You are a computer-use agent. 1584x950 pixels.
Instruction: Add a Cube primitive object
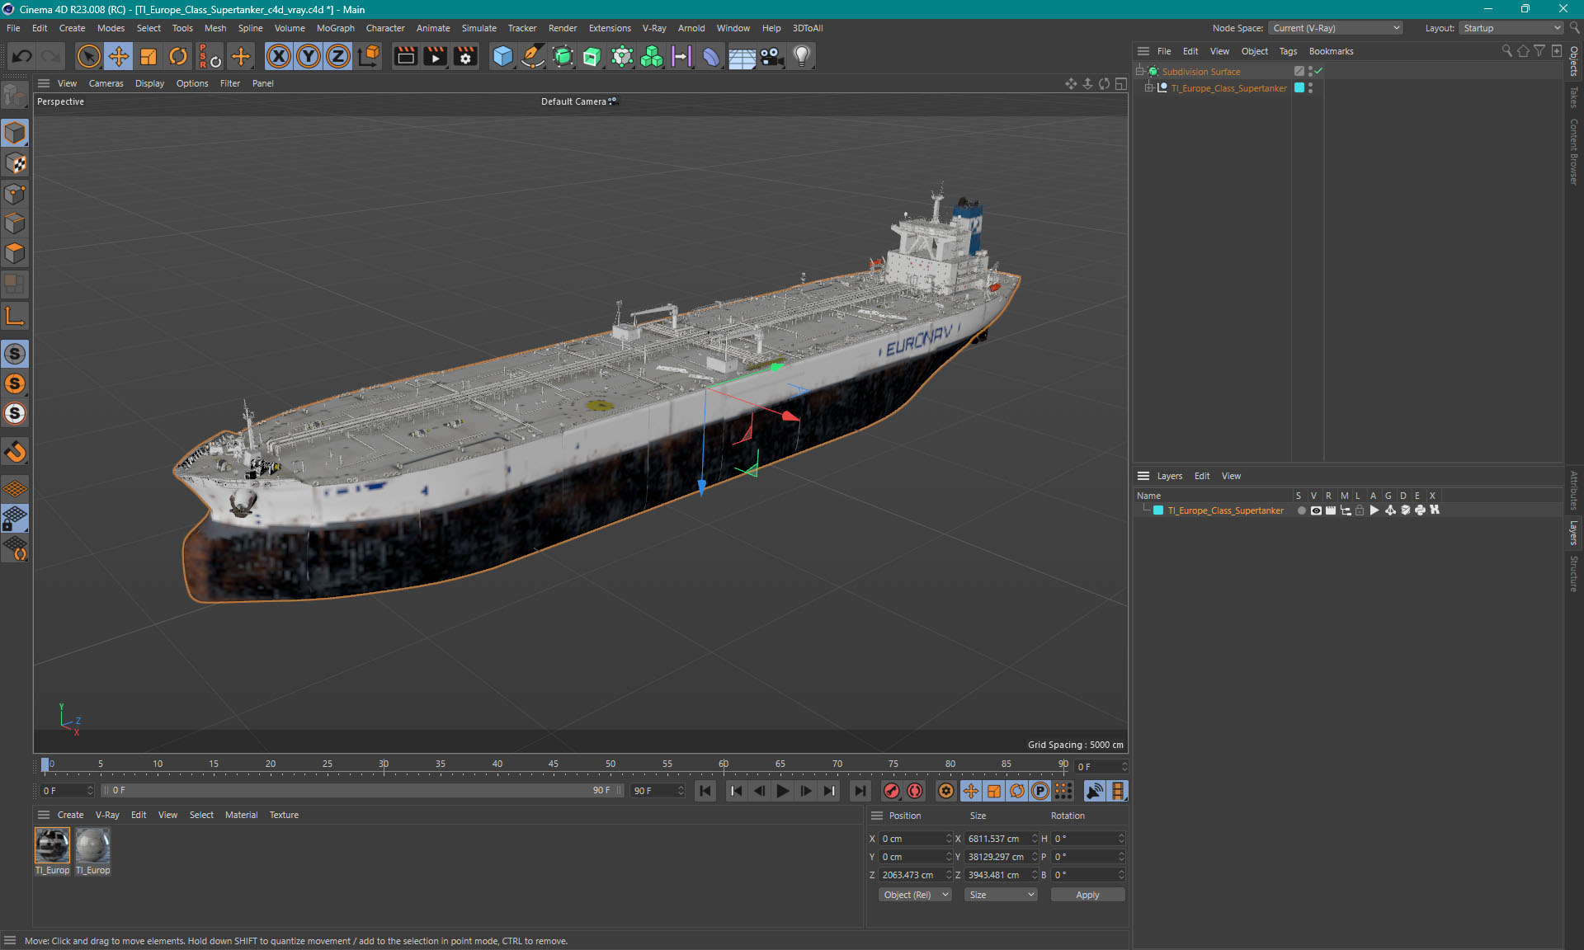pyautogui.click(x=502, y=56)
